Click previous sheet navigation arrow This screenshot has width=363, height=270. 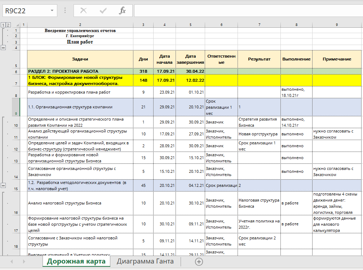point(12,262)
